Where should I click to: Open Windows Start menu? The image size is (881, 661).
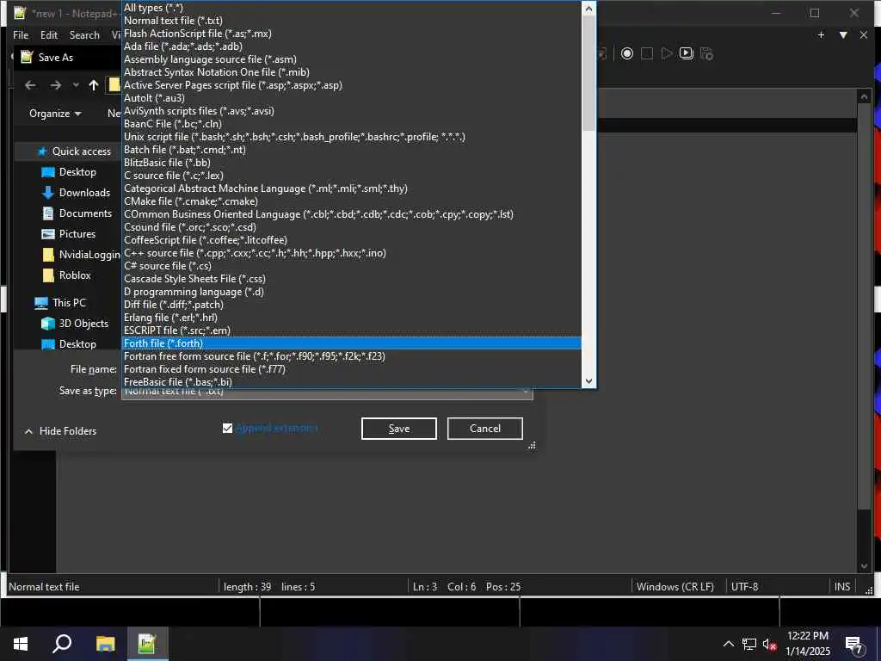point(21,644)
